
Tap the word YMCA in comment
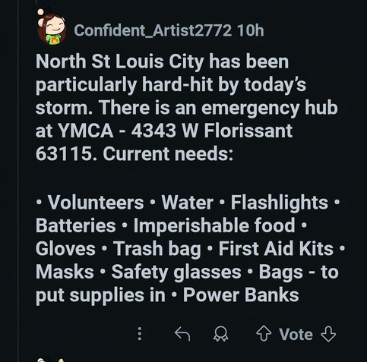(x=86, y=131)
